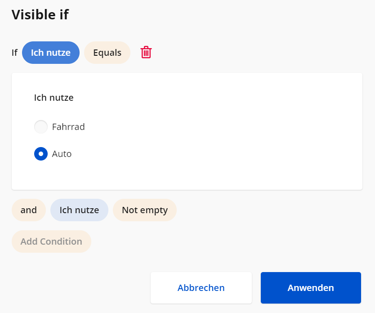Delete the first condition with the trash icon

pyautogui.click(x=146, y=53)
